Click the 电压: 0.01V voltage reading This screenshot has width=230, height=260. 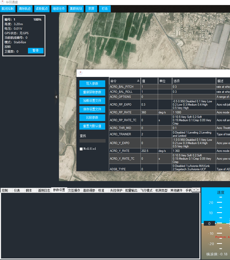[x=13, y=29]
